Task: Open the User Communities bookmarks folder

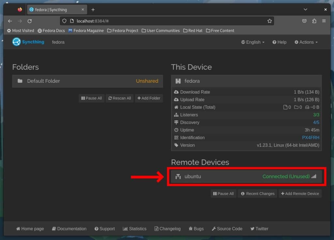Action: coord(160,31)
